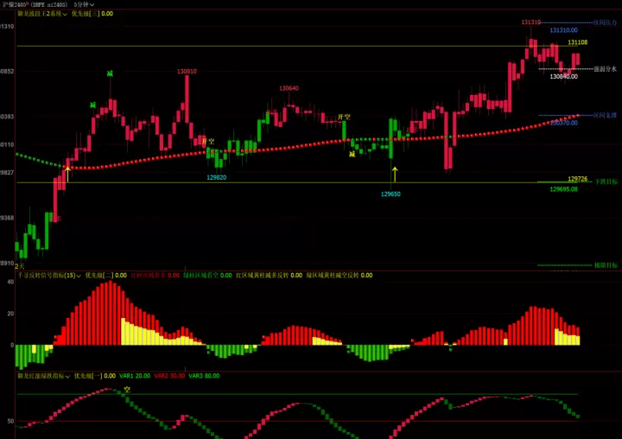622x439 pixels.
Task: Select the 130910 high price label
Action: [x=187, y=72]
